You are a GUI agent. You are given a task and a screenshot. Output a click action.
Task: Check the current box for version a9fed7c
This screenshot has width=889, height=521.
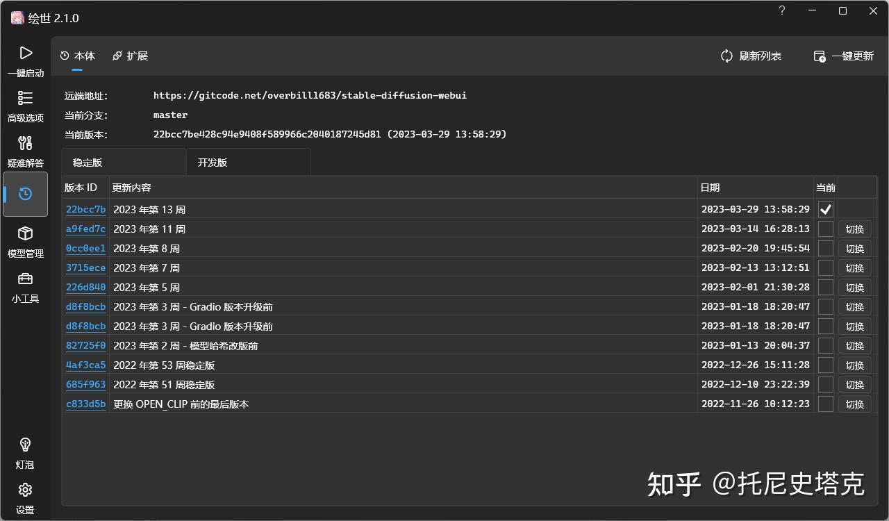tap(825, 229)
